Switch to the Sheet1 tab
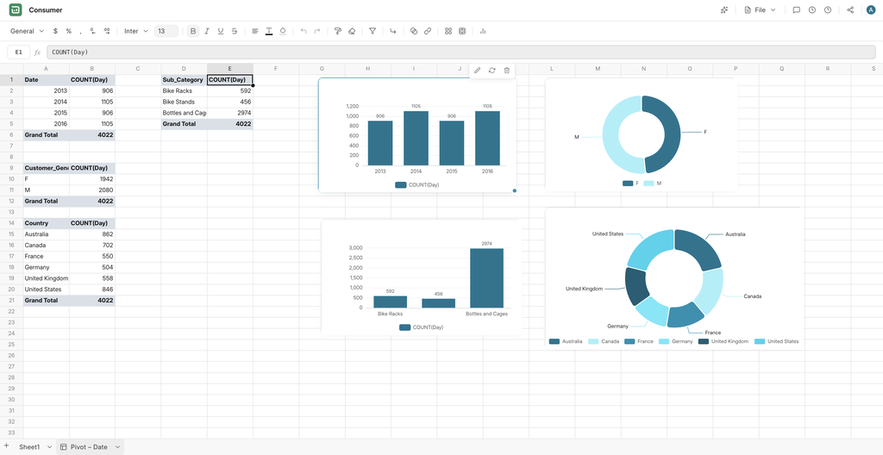Image resolution: width=883 pixels, height=455 pixels. click(29, 447)
